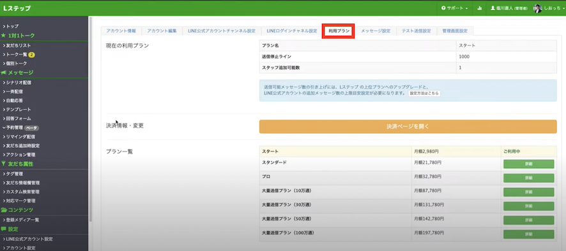The width and height of the screenshot is (566, 251).
Task: Click the 設定方法はこちら button
Action: [424, 93]
